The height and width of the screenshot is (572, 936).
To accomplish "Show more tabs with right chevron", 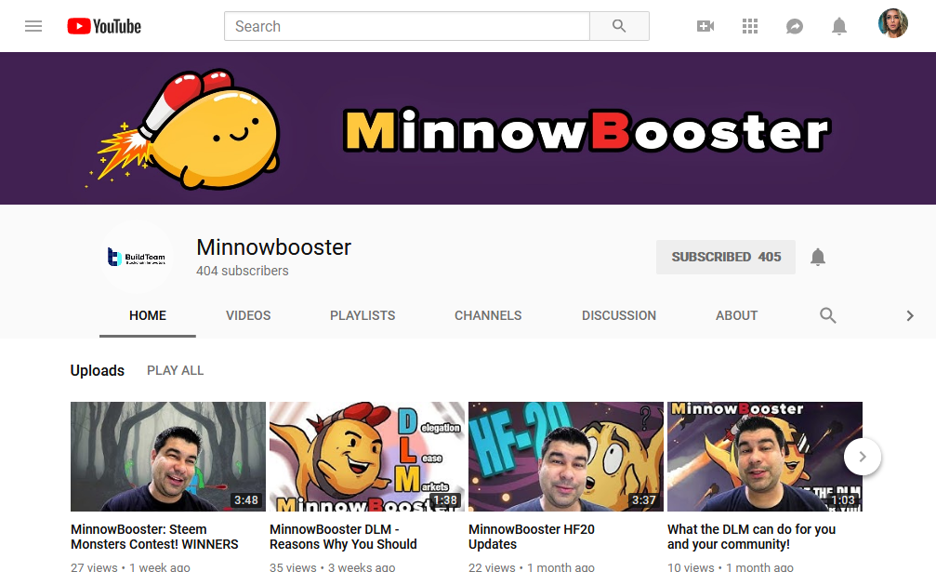I will pos(910,315).
